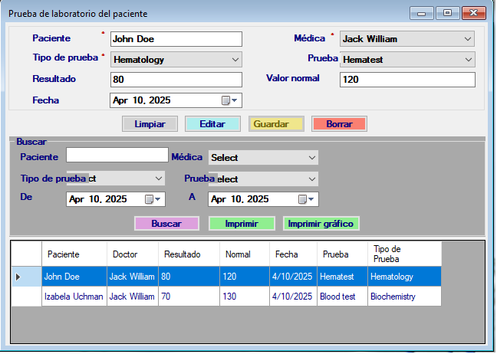Open the search Médica Select dropdown
Screen dimensions: 497x354
tap(311, 158)
